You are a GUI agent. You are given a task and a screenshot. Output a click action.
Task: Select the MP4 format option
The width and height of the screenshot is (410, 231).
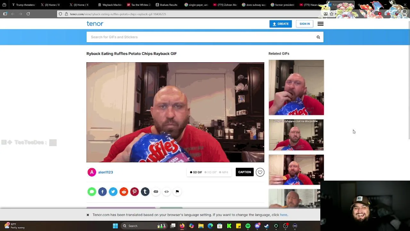point(224,172)
